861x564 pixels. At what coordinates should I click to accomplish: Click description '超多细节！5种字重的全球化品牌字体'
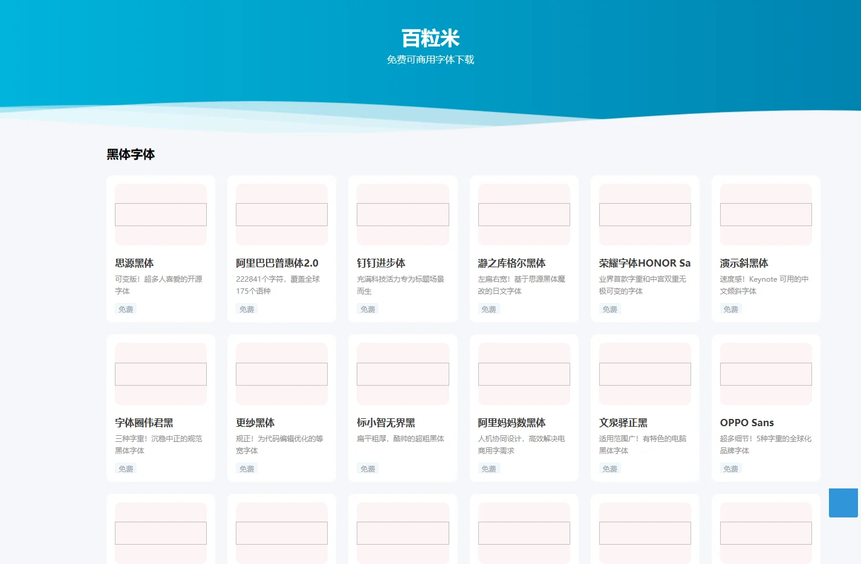[766, 444]
